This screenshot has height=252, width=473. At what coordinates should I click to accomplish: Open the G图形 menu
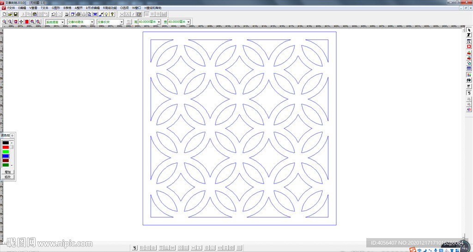point(56,8)
